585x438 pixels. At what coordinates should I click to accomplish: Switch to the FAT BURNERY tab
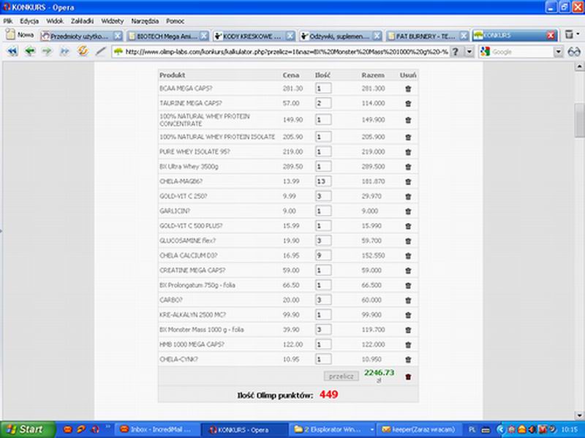click(427, 36)
